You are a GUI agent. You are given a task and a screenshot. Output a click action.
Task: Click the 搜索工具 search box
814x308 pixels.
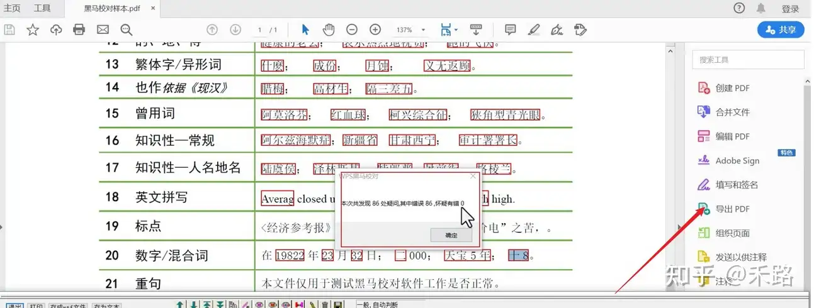[x=748, y=60]
